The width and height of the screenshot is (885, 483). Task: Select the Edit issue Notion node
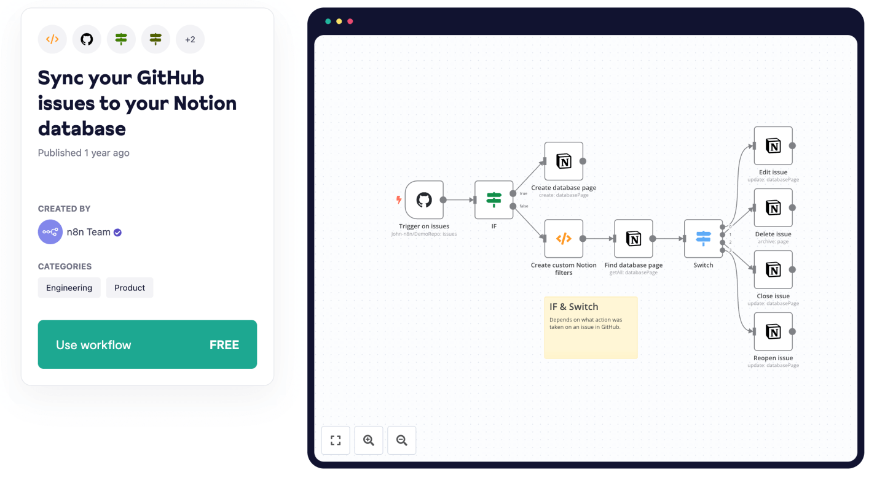pyautogui.click(x=773, y=147)
